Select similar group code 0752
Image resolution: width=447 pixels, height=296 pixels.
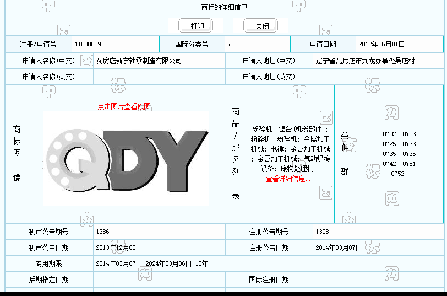coord(397,174)
